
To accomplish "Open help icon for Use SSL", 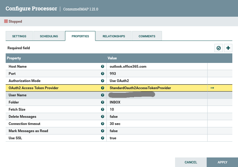I will click(103, 138).
